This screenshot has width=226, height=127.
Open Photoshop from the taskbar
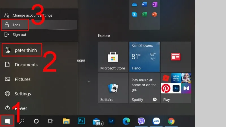tap(81, 121)
